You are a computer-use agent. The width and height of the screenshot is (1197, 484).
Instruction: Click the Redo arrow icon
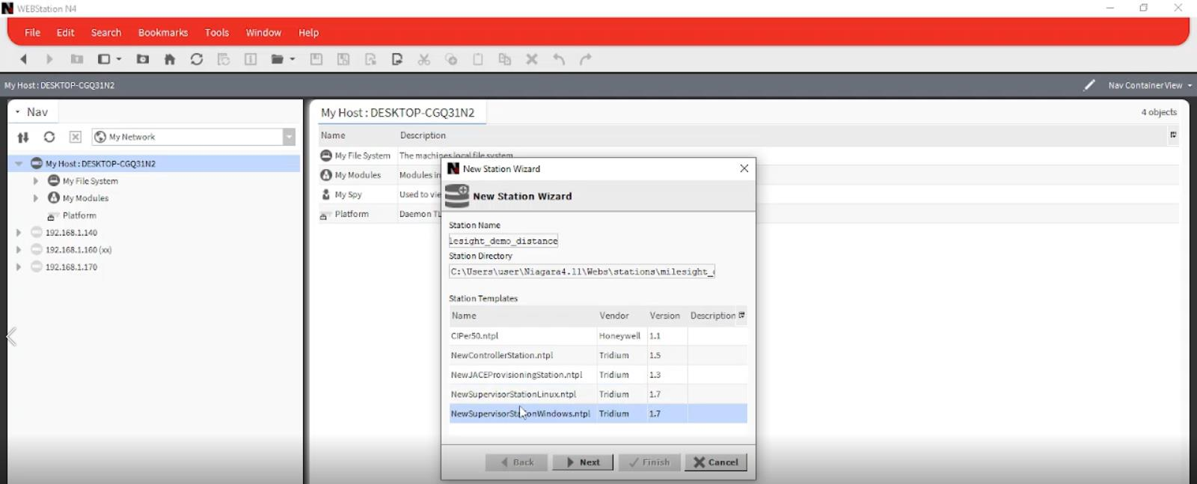(x=586, y=59)
